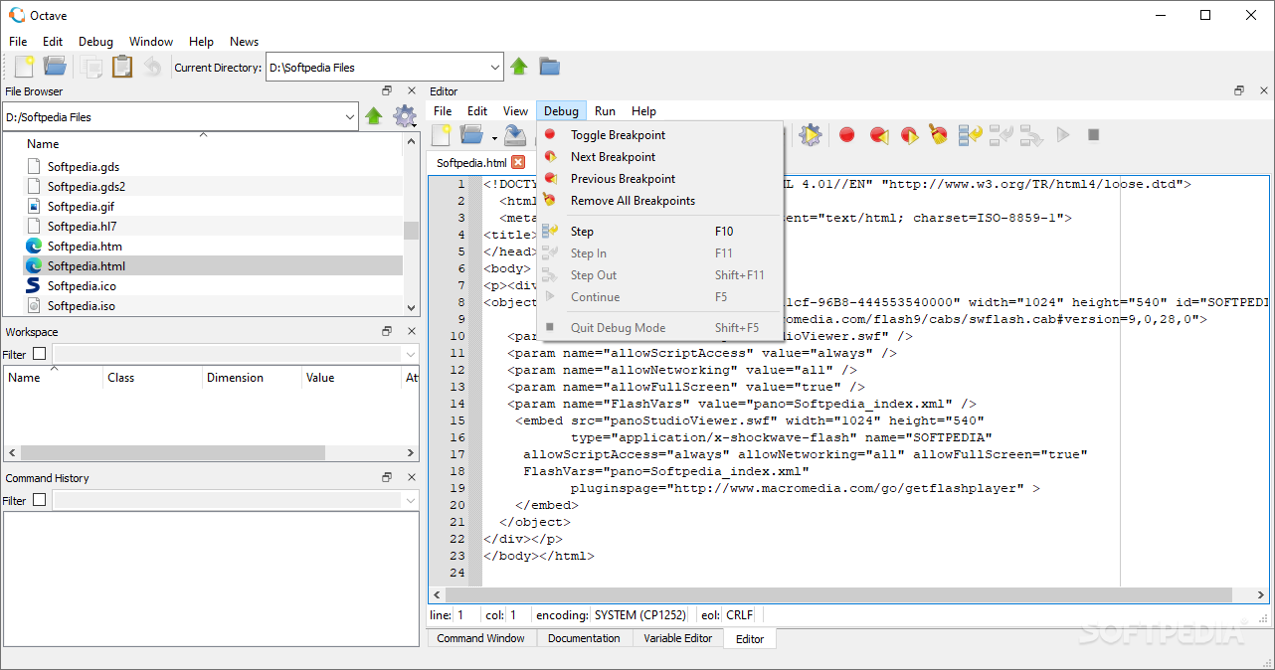Toggle breakpoint using red circle toolbar icon
This screenshot has height=670, width=1275.
(847, 134)
